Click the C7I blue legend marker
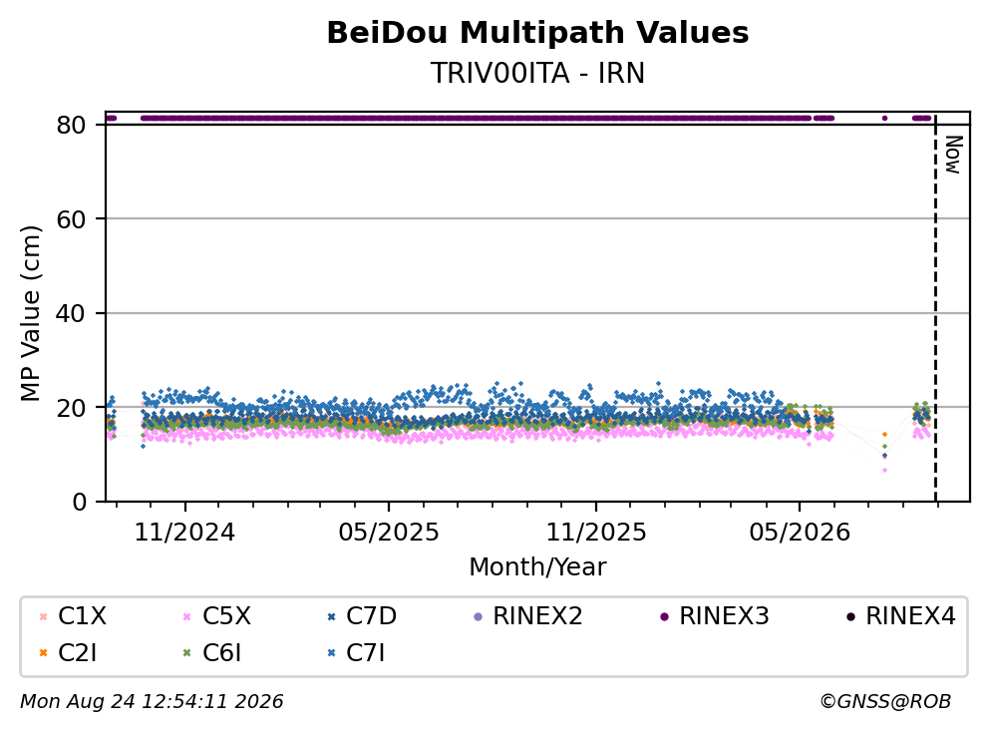The image size is (990, 732). (x=331, y=653)
